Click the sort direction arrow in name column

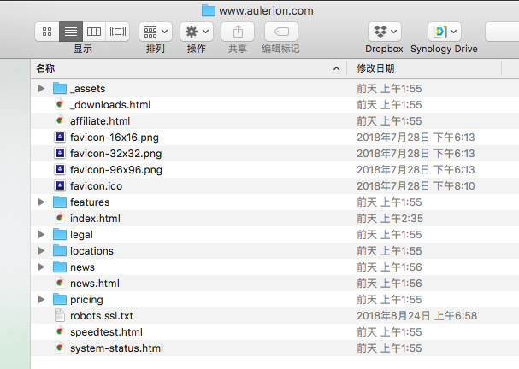(x=336, y=68)
